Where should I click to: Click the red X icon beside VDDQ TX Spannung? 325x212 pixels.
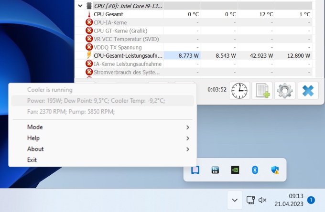pyautogui.click(x=89, y=47)
